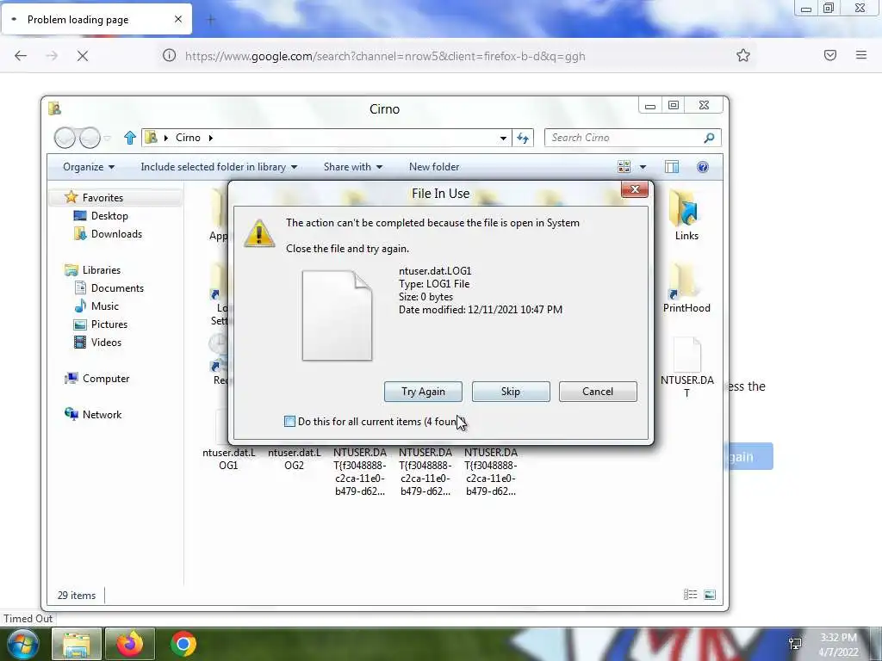Click Explorer back navigation button
Viewport: 882px width, 661px height.
point(65,138)
